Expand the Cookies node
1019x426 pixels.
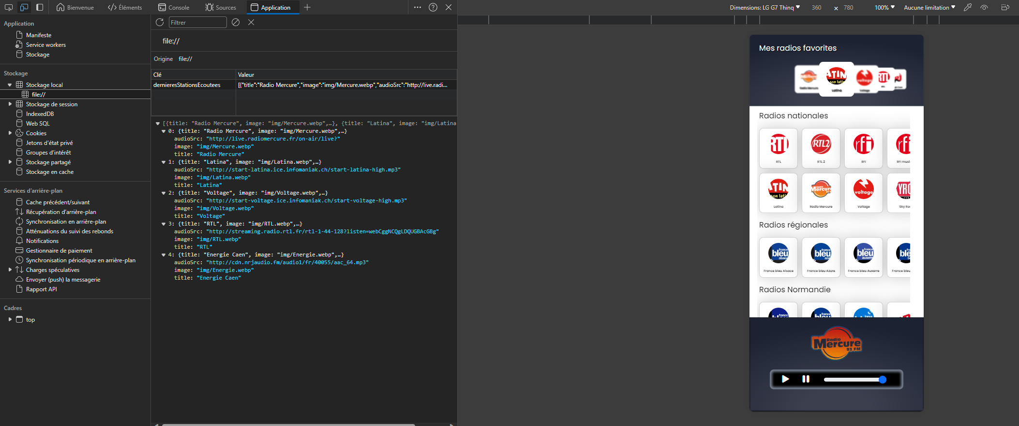click(10, 133)
